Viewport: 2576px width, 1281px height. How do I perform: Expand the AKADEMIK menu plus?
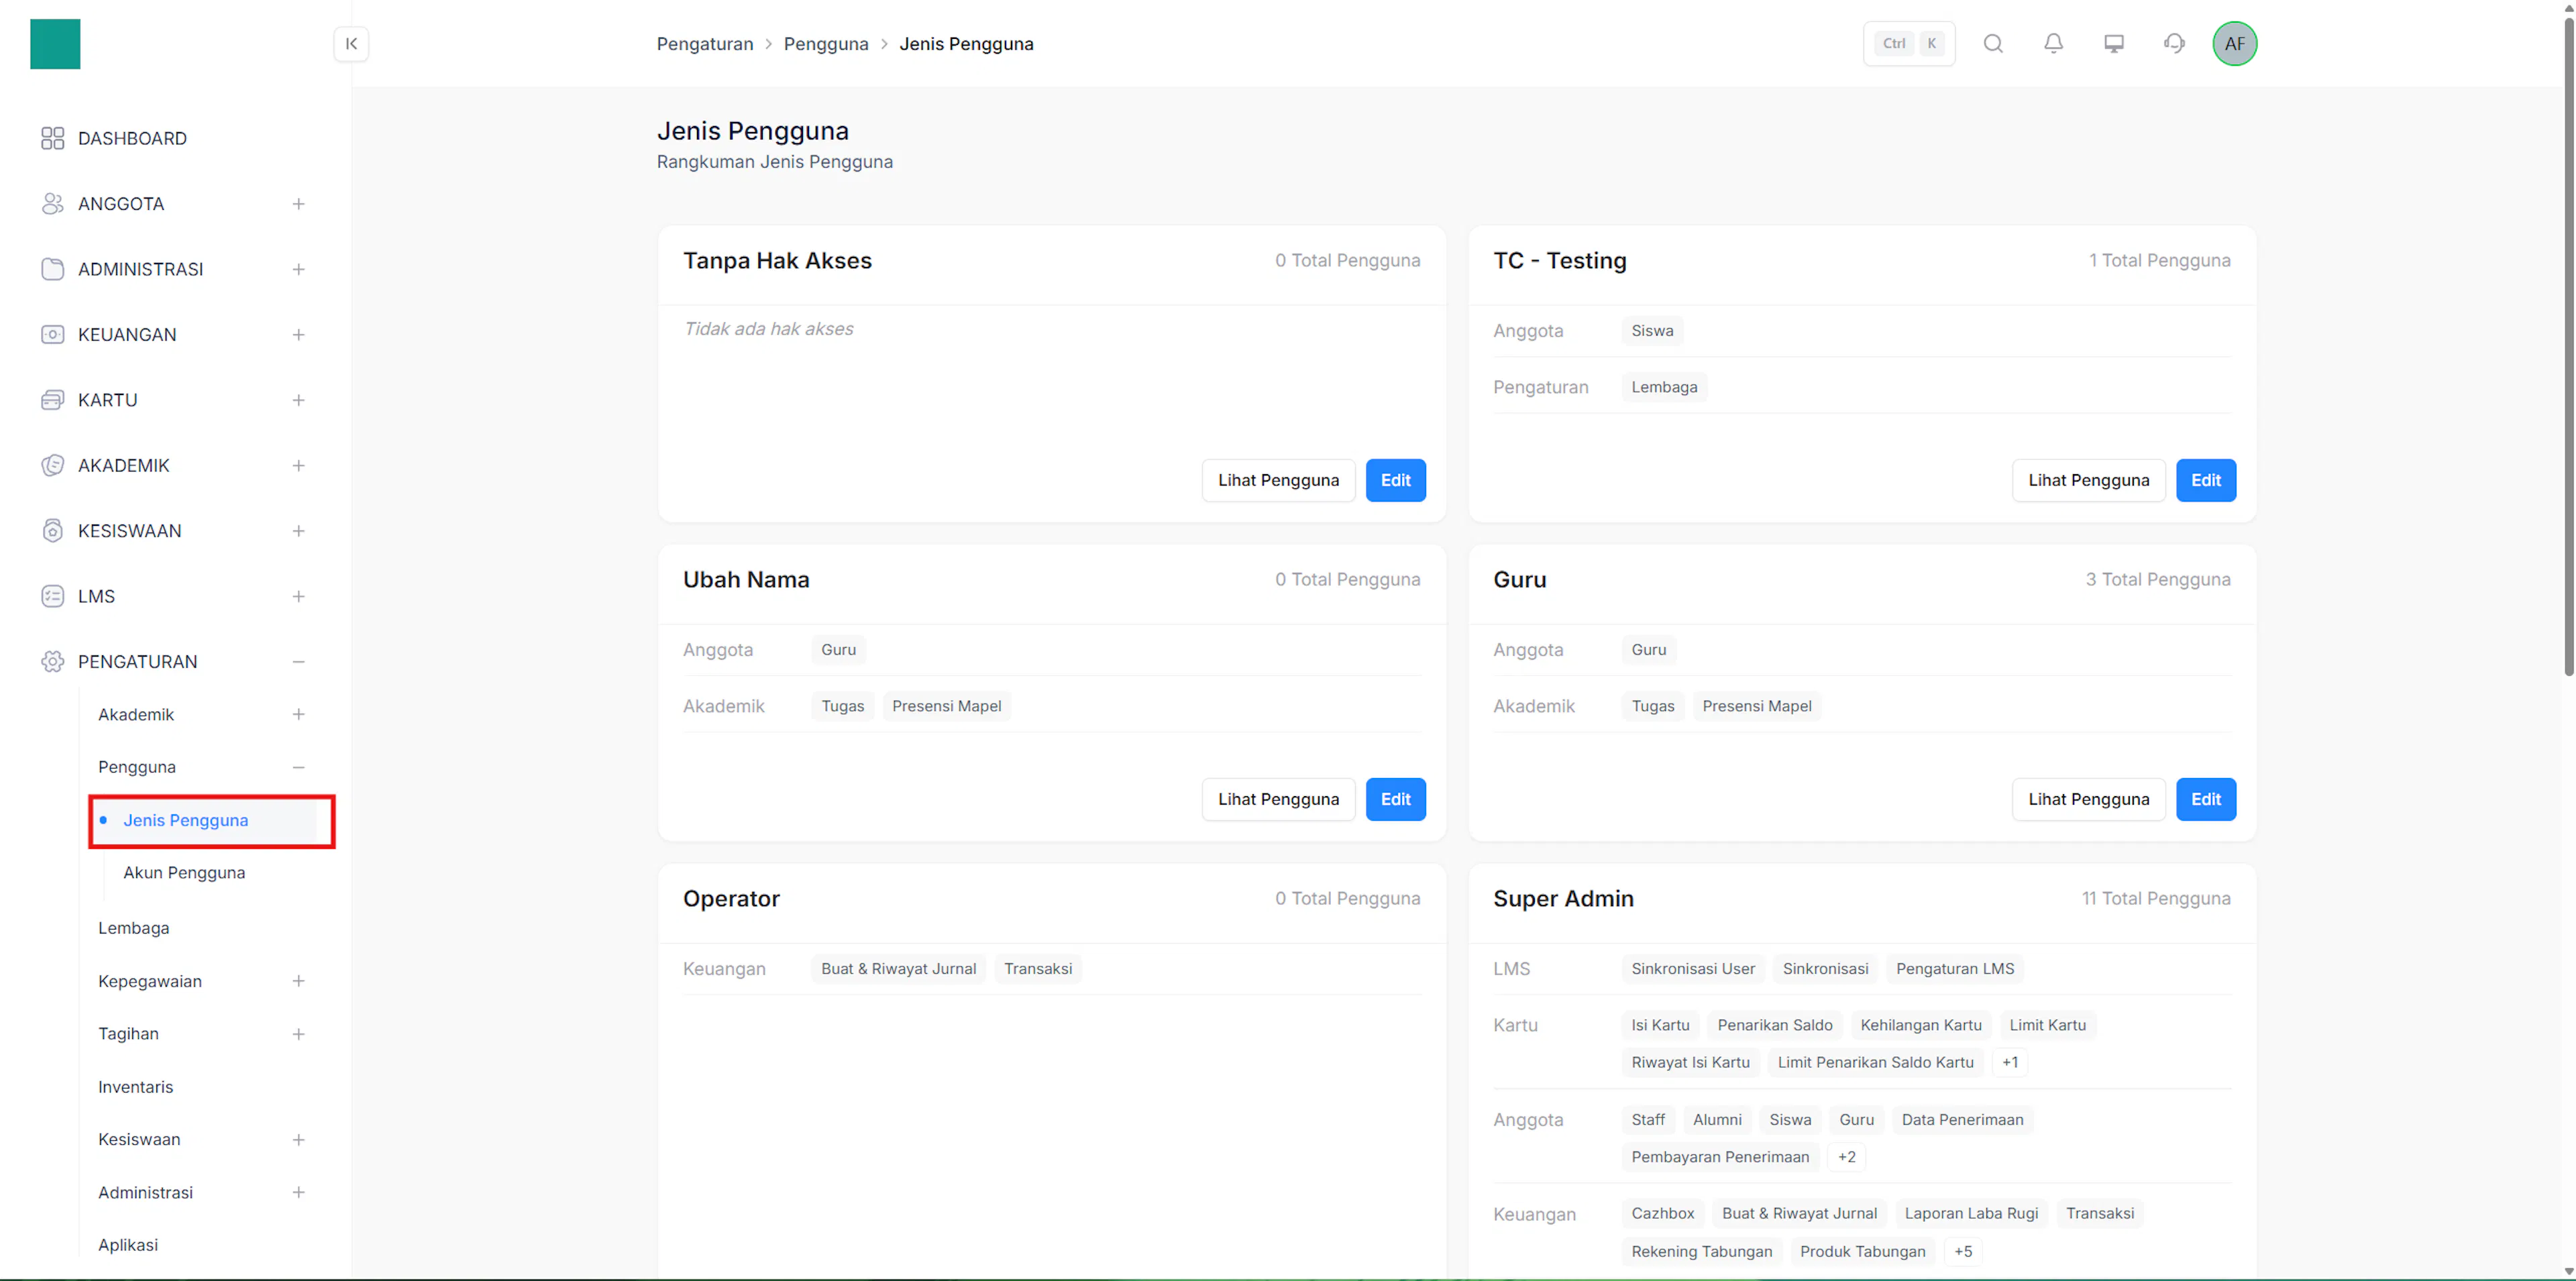click(x=298, y=466)
